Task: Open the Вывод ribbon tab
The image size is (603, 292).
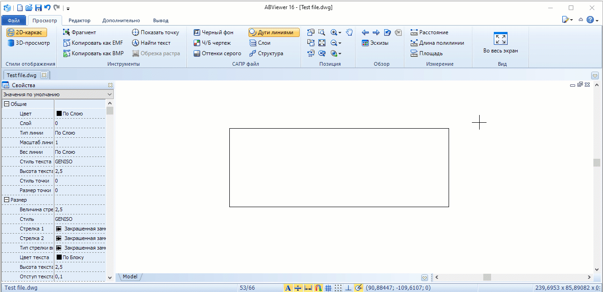Action: (x=161, y=21)
